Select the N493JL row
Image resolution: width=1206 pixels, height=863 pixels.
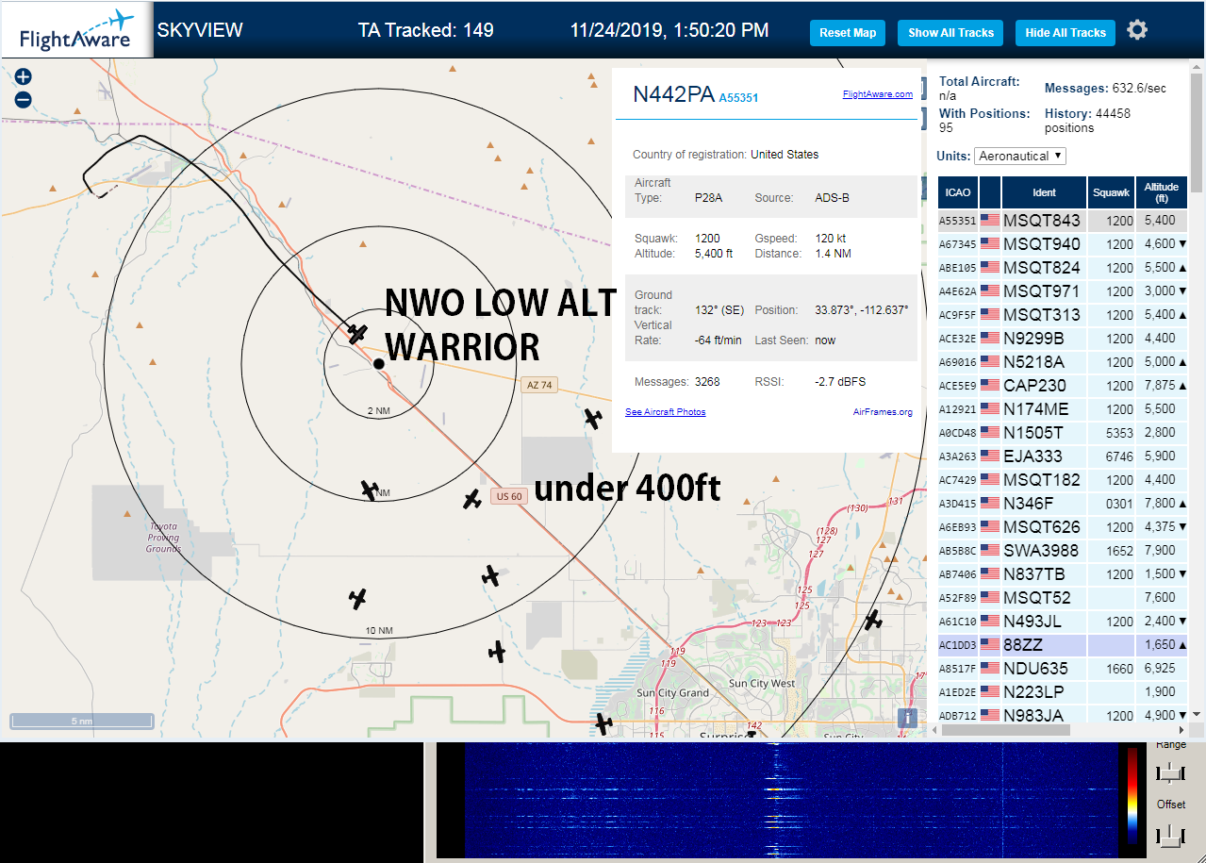tap(1063, 622)
